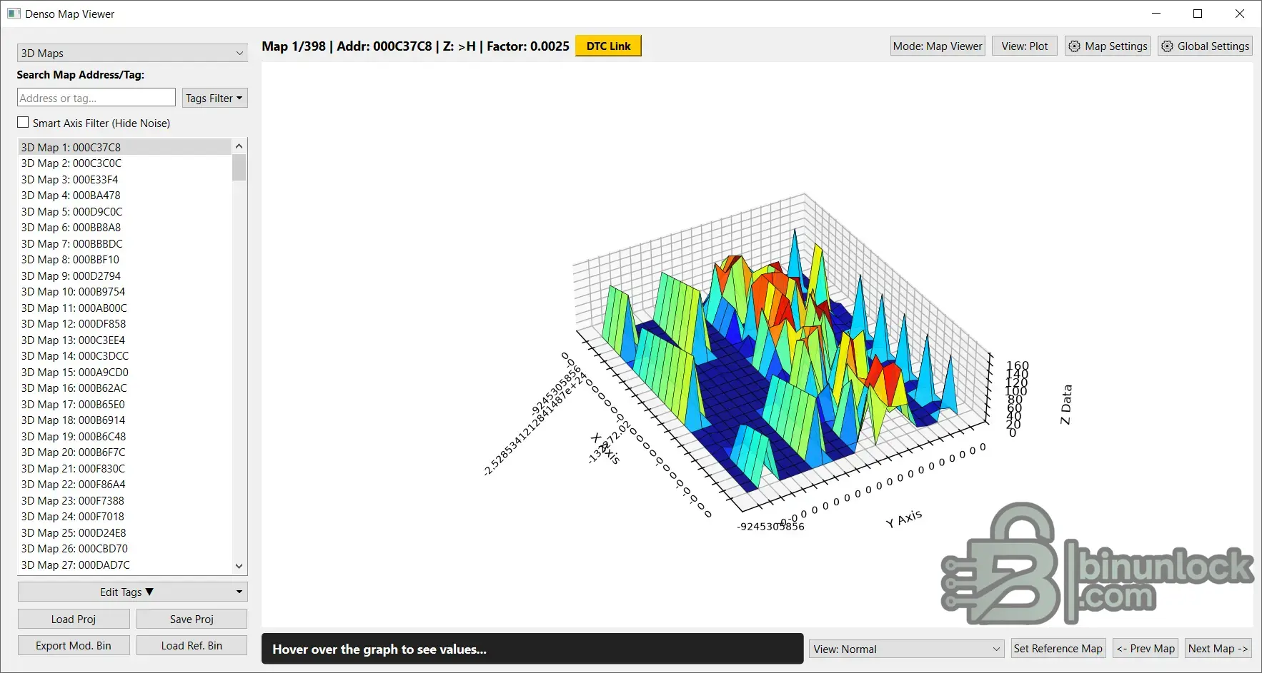Click the map list scroll-down arrow
Image resolution: width=1262 pixels, height=673 pixels.
239,566
